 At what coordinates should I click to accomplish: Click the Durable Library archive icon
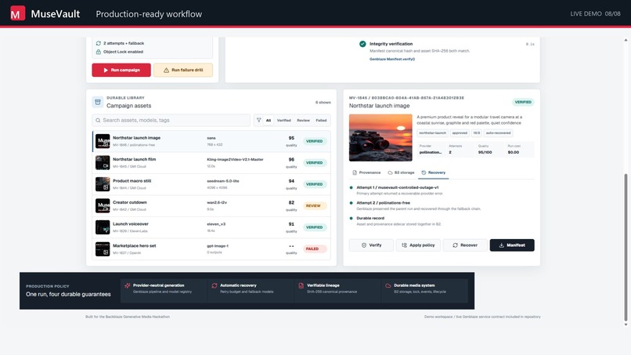[98, 102]
